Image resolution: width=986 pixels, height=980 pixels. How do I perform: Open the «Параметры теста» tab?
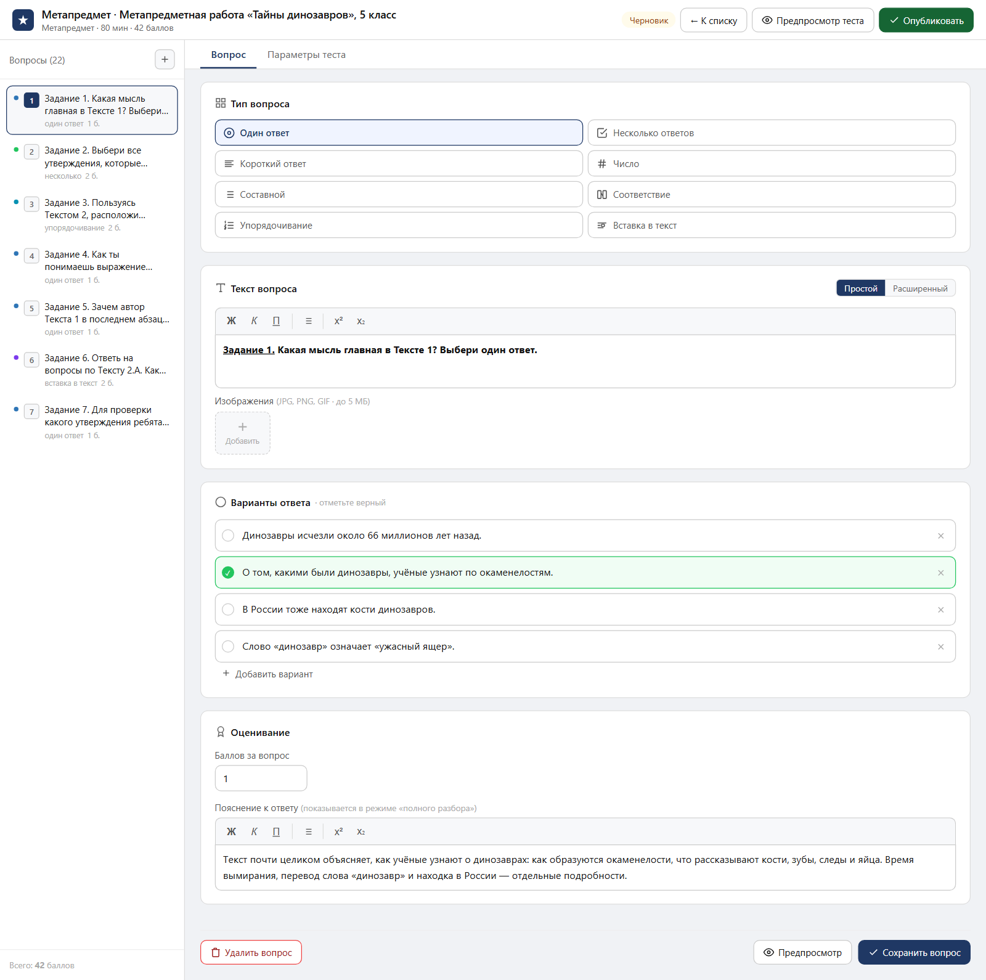[306, 55]
